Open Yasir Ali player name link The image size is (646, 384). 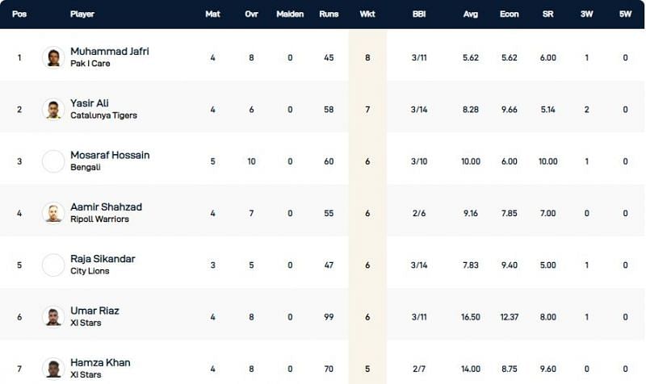tap(90, 103)
